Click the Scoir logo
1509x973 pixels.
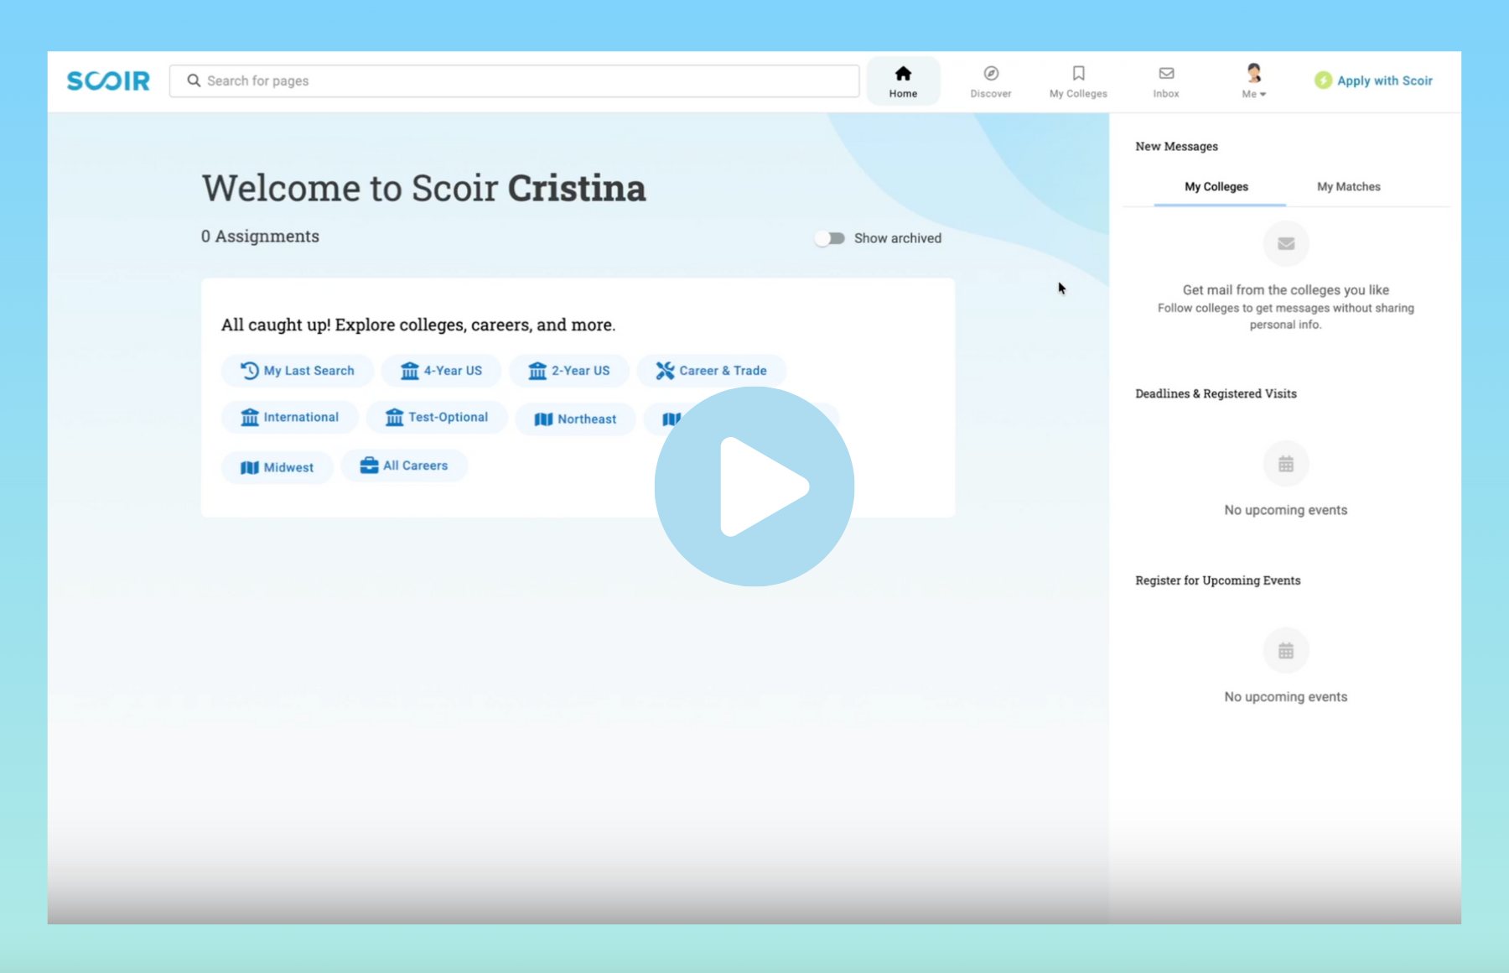tap(108, 81)
